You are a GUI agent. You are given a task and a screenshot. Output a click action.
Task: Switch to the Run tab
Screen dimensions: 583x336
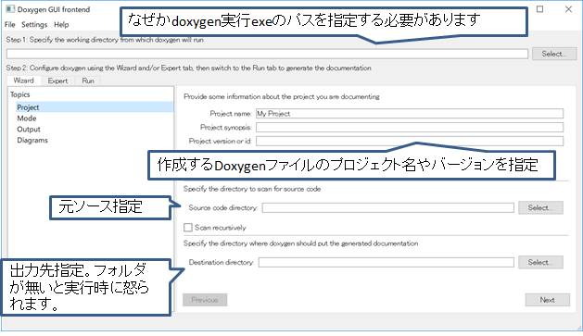click(x=88, y=81)
